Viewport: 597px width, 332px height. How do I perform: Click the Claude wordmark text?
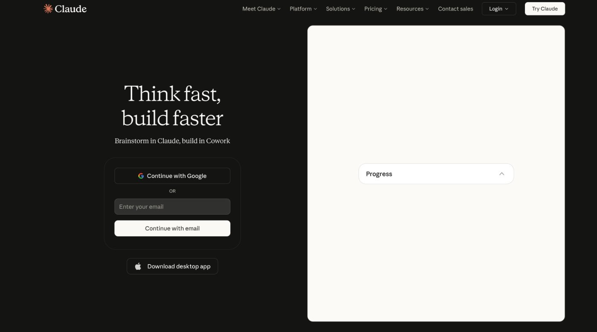71,9
